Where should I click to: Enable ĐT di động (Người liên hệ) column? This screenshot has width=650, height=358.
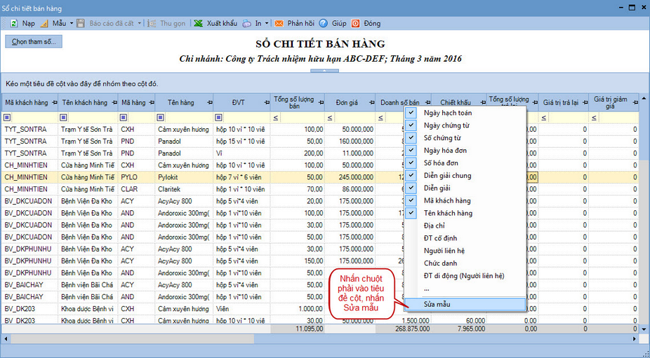point(464,275)
